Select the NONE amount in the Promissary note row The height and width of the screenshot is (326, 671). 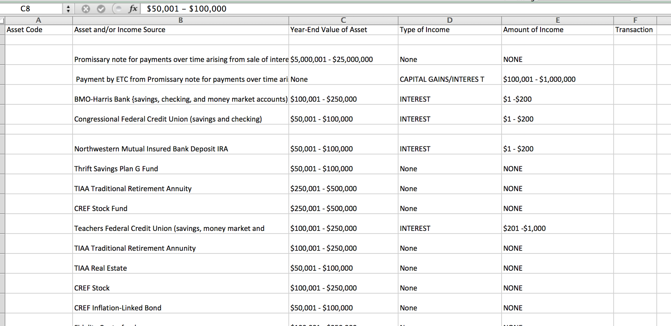click(x=558, y=55)
